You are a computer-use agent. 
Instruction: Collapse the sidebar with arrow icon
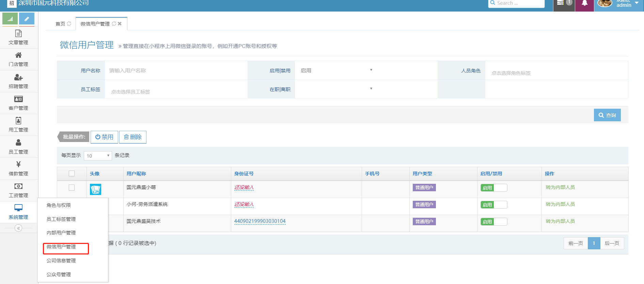(x=18, y=228)
